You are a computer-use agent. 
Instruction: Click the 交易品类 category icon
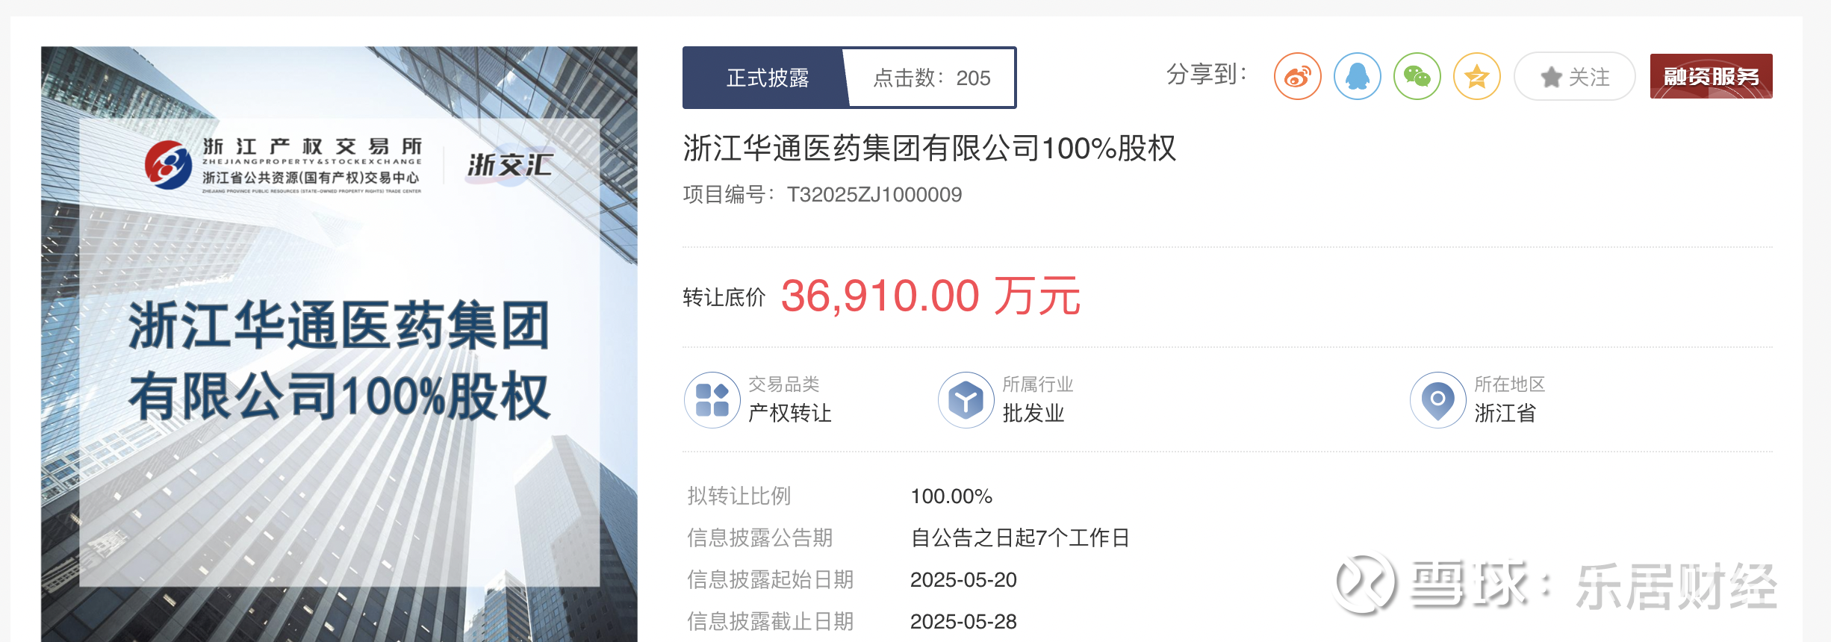pyautogui.click(x=712, y=400)
